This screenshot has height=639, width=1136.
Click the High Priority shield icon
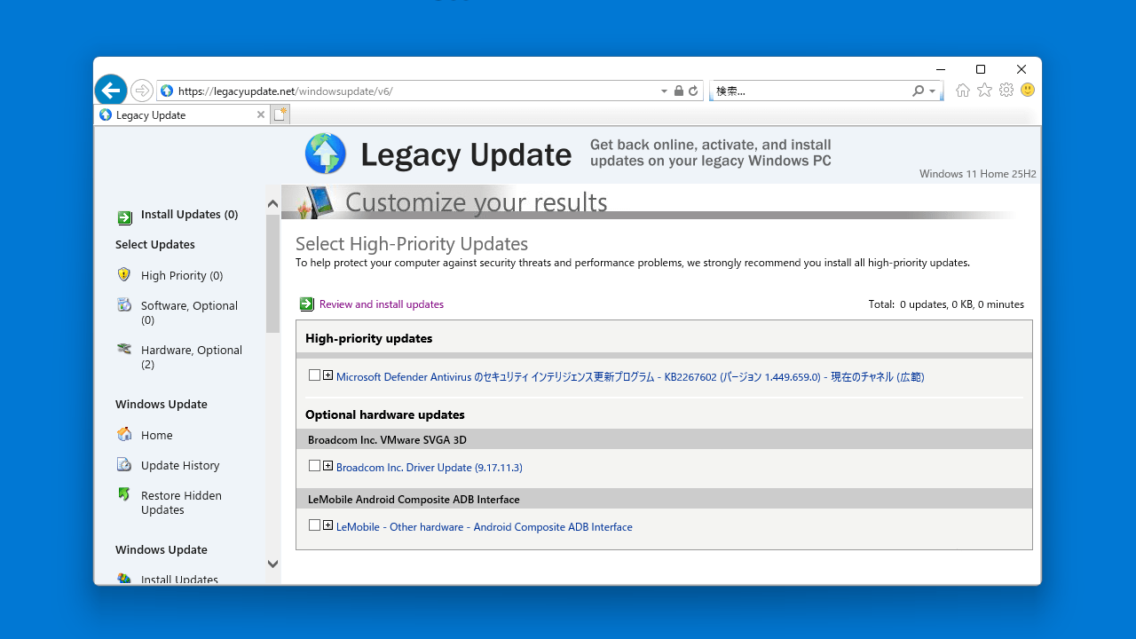click(x=124, y=274)
